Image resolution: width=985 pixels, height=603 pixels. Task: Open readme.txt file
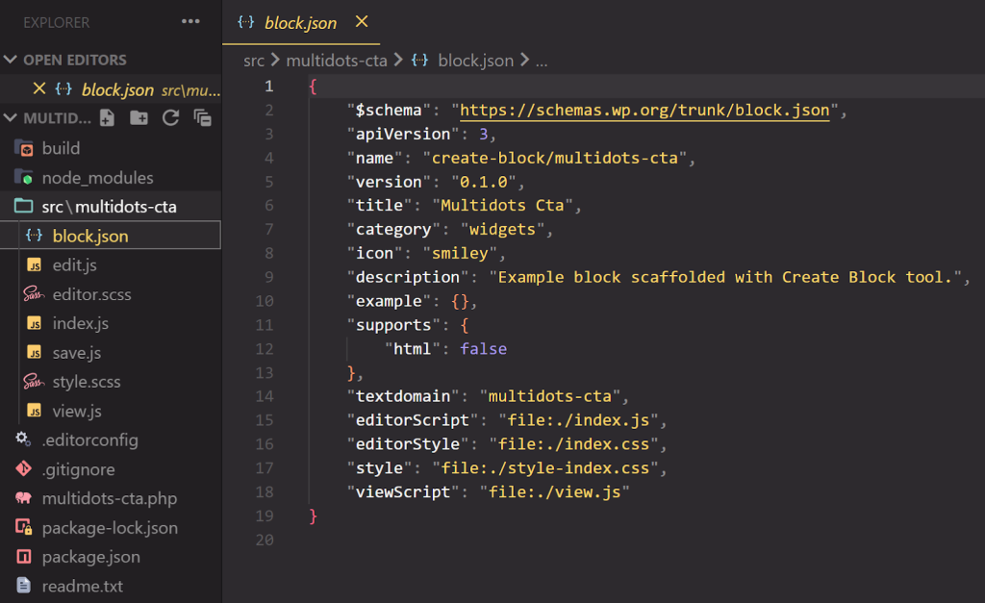point(83,587)
